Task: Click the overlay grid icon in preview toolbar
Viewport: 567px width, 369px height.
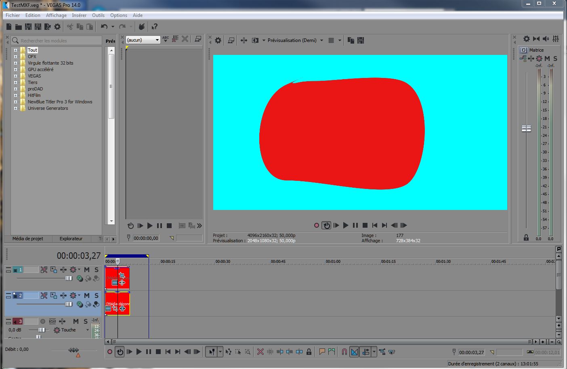Action: point(331,40)
